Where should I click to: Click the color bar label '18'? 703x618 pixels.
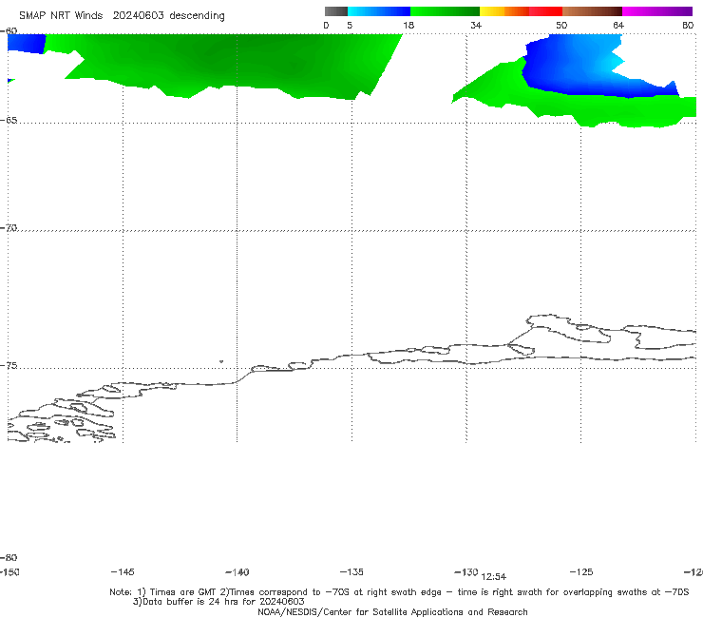[x=408, y=25]
